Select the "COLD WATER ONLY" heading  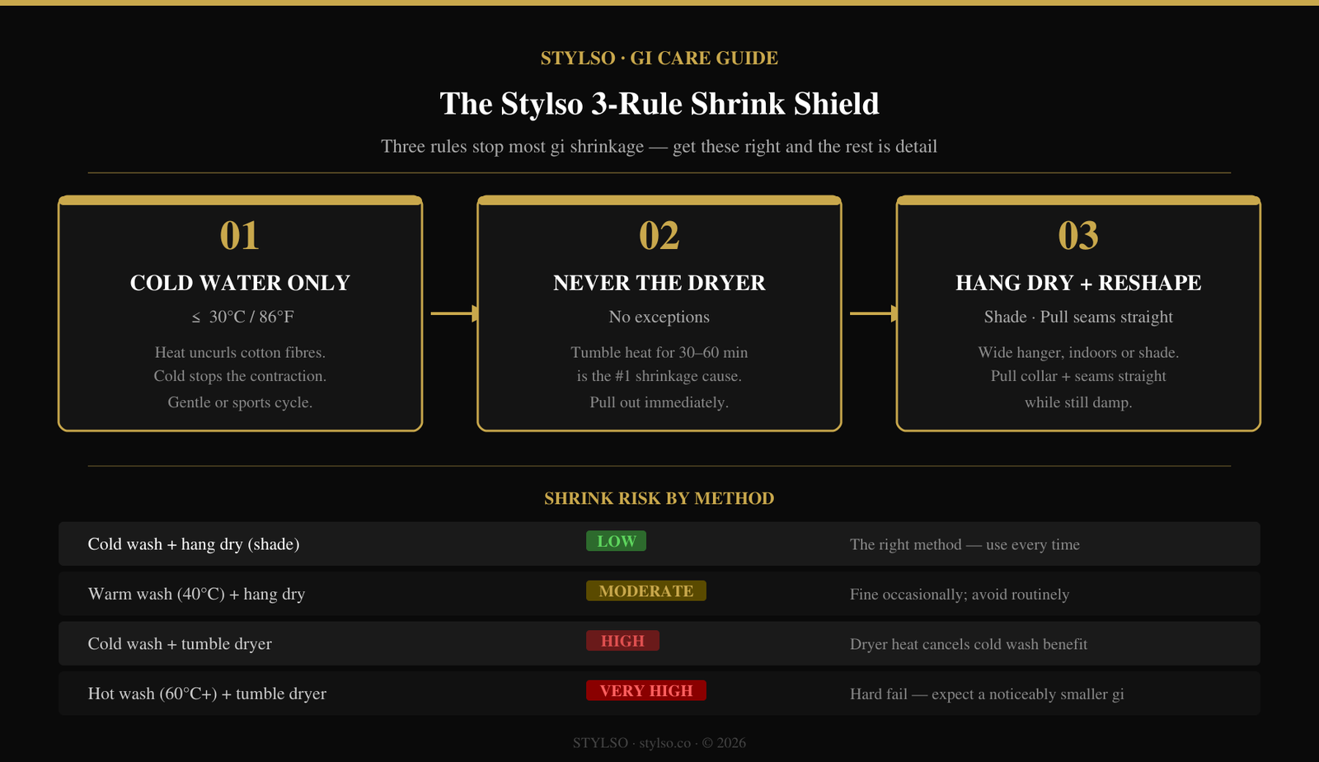coord(240,283)
